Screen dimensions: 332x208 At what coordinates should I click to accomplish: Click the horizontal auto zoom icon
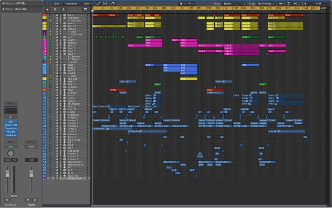point(295,4)
